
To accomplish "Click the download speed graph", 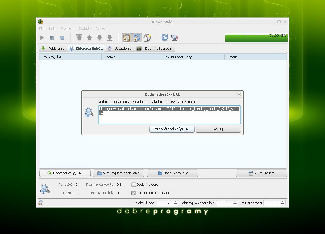I will tap(256, 38).
